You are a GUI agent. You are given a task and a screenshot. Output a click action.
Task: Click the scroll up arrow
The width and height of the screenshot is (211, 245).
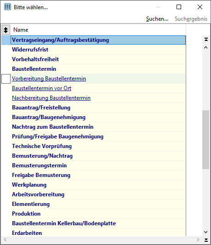tap(206, 47)
